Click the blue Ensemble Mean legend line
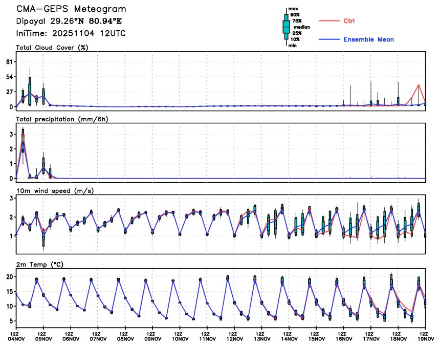The width and height of the screenshot is (440, 347). [x=330, y=39]
